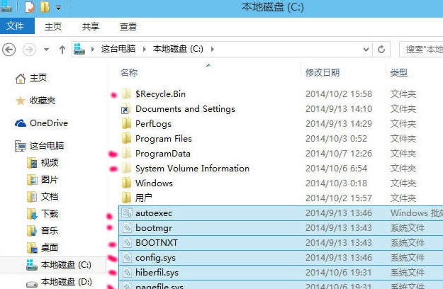This screenshot has width=443, height=289.
Task: Open the quick access toolbar dropdown
Action: (58, 8)
